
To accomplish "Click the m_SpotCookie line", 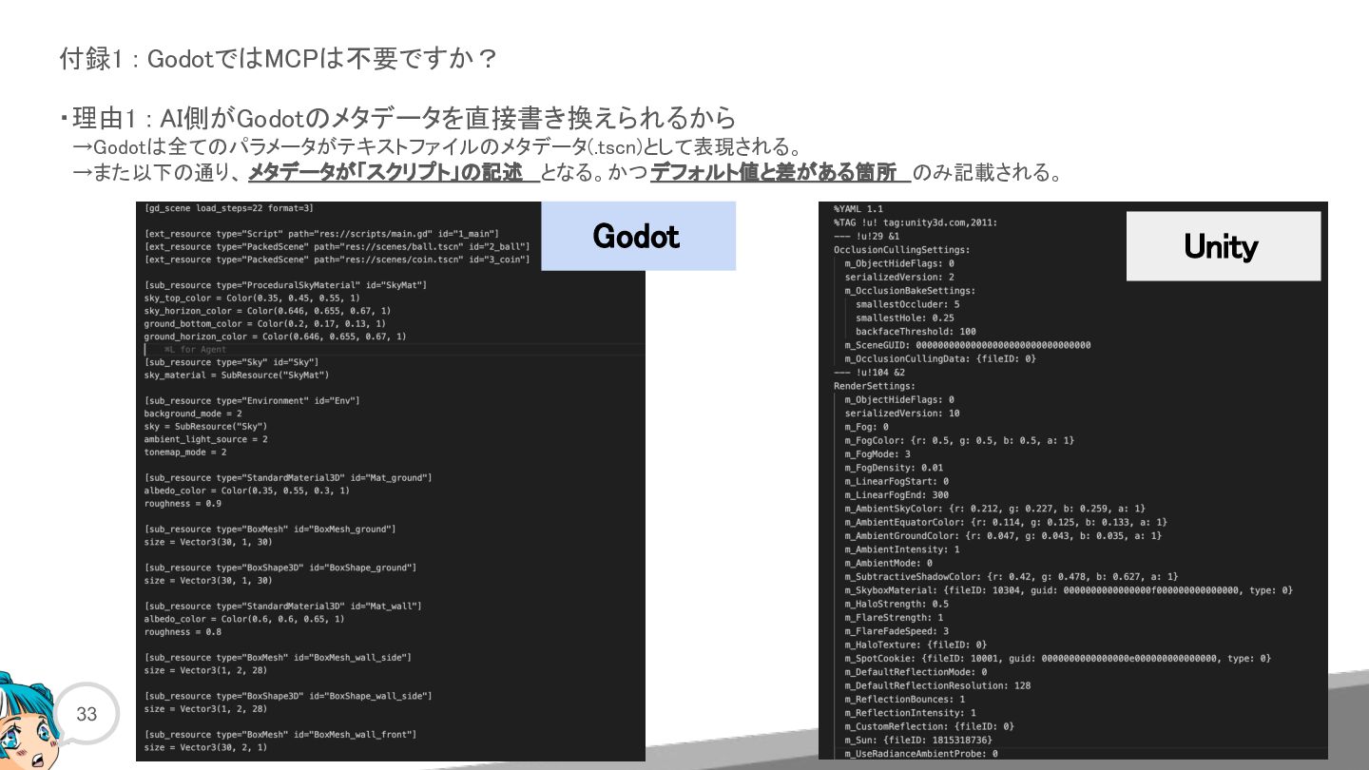I will [1058, 658].
